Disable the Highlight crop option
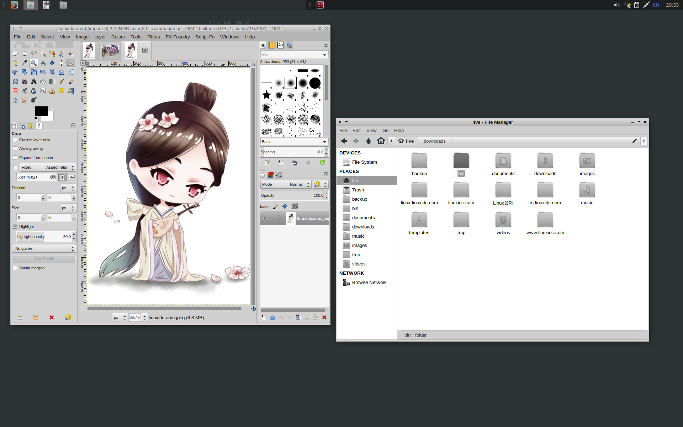 tap(15, 227)
